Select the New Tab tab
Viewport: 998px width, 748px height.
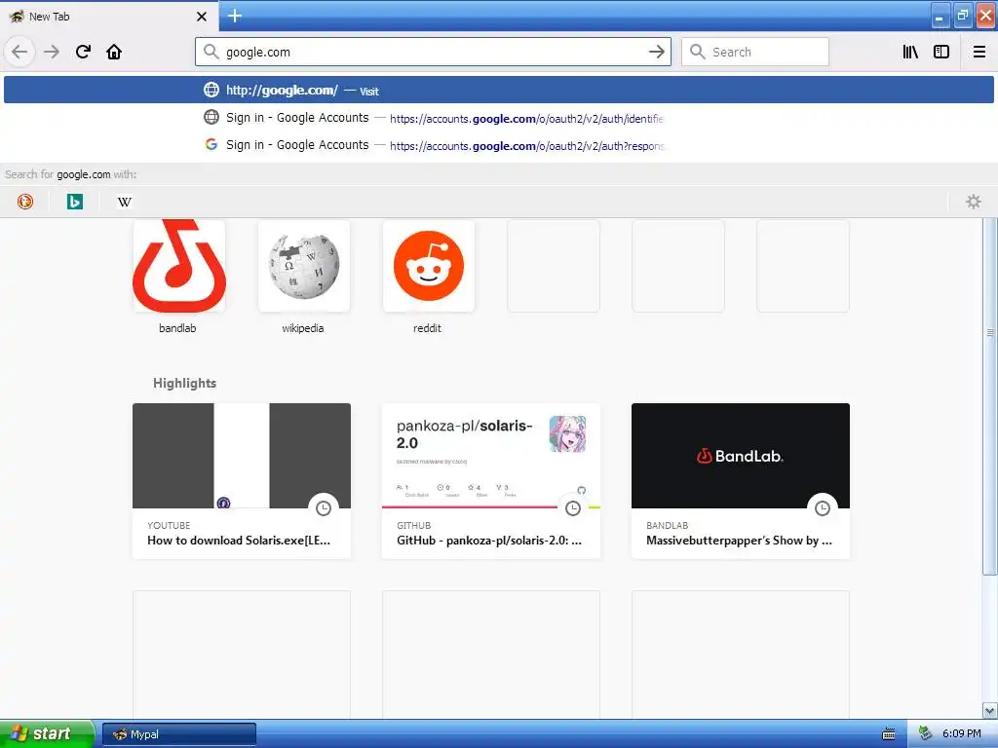point(109,17)
